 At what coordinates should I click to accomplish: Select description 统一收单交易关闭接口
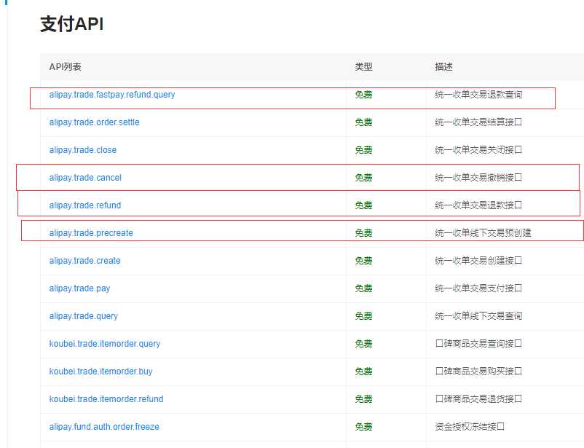point(478,150)
